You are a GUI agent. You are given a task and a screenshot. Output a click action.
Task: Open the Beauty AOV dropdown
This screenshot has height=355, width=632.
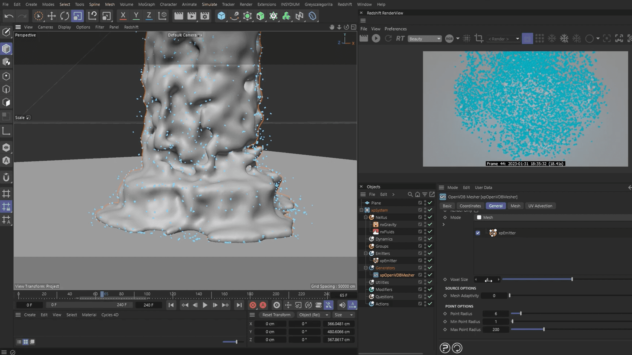[424, 39]
